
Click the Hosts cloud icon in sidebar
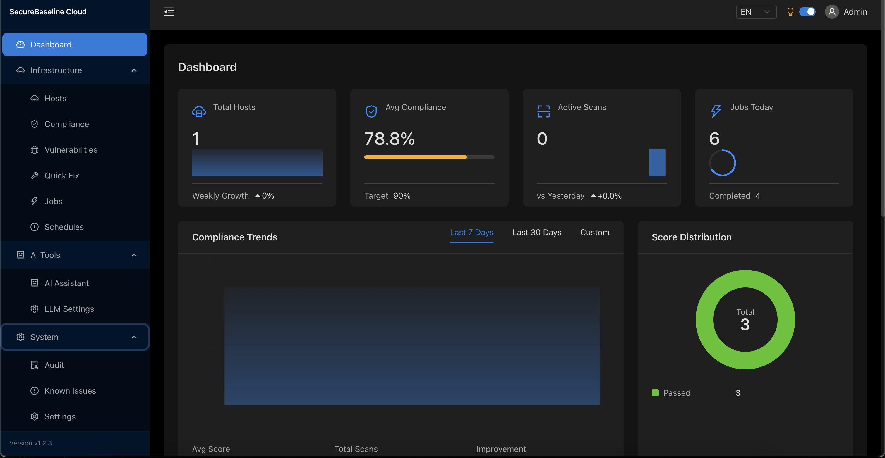(35, 99)
